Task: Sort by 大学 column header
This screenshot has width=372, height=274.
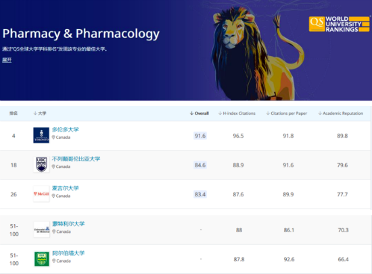Action: click(40, 113)
